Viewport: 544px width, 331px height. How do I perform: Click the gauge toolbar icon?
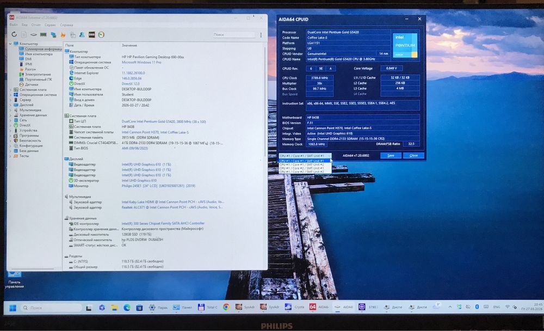pos(101,34)
